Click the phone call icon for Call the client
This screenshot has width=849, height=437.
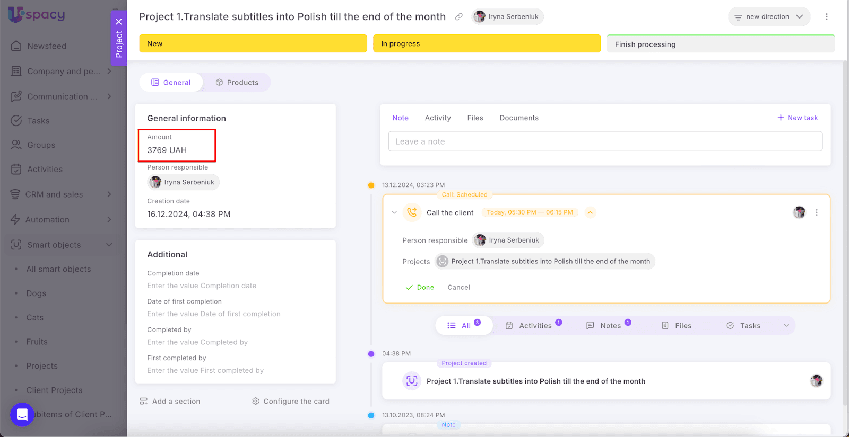(x=412, y=212)
